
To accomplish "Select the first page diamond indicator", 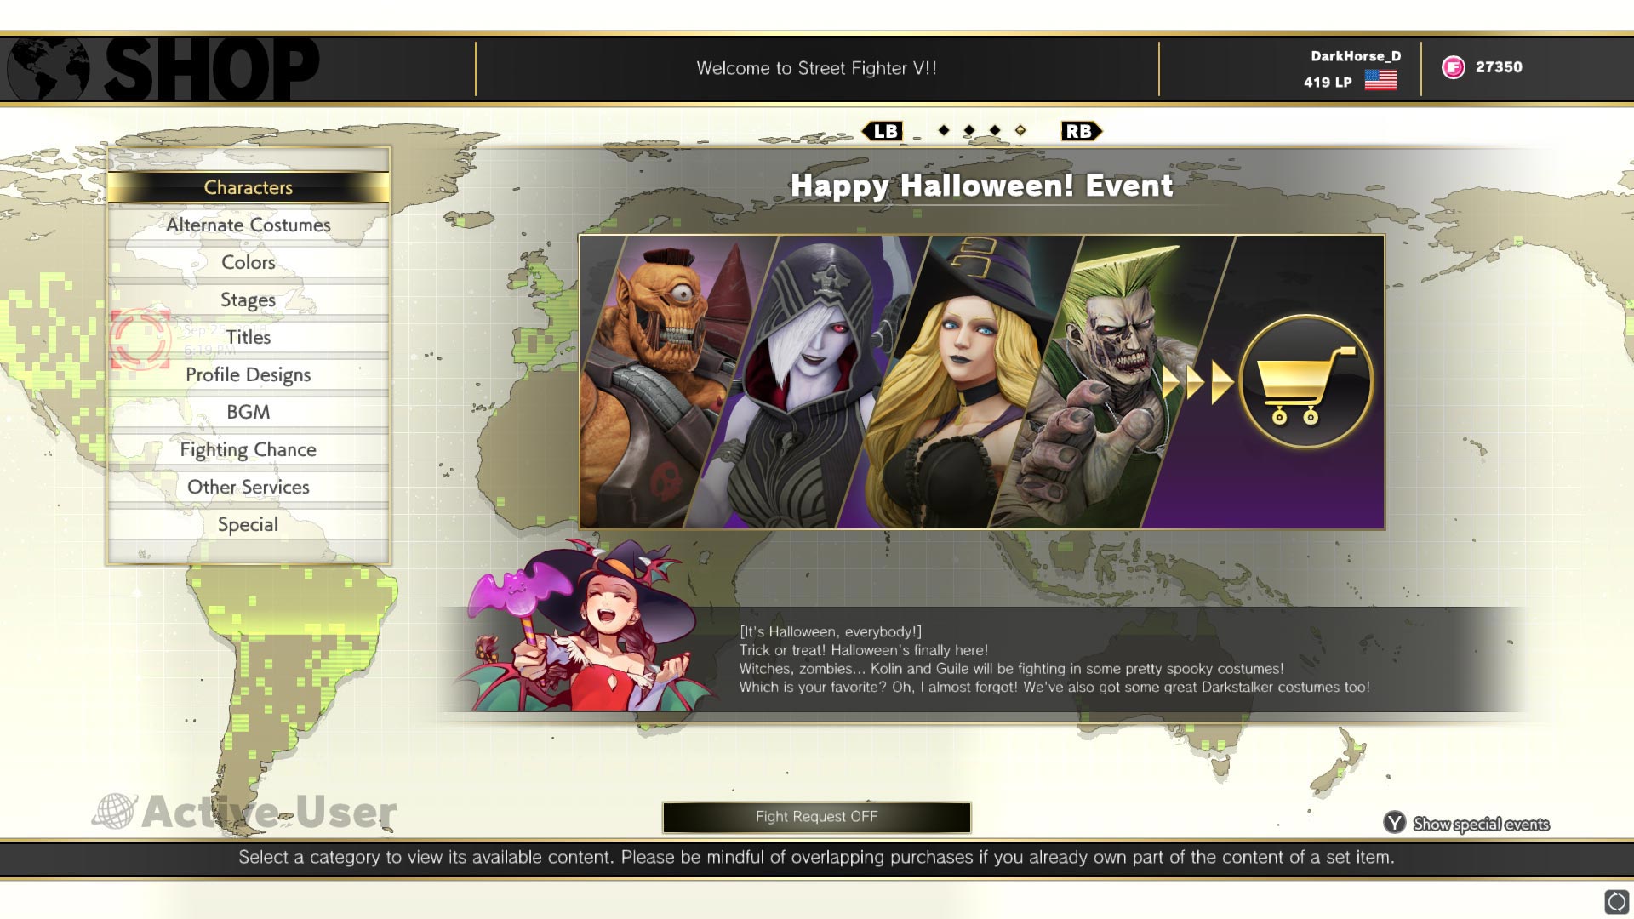I will (x=944, y=130).
